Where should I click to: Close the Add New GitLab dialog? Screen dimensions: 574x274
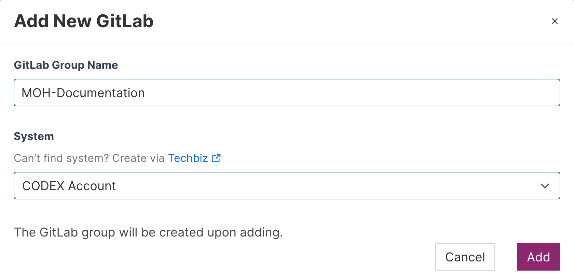[555, 21]
